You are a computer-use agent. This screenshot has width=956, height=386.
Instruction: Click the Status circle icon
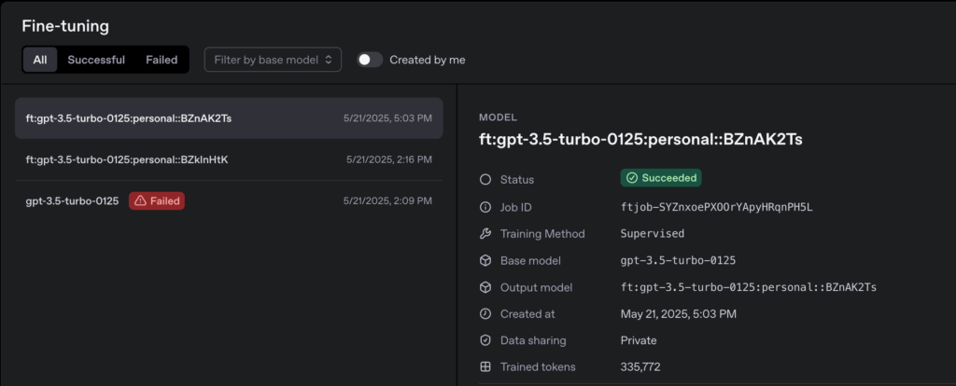pyautogui.click(x=485, y=179)
